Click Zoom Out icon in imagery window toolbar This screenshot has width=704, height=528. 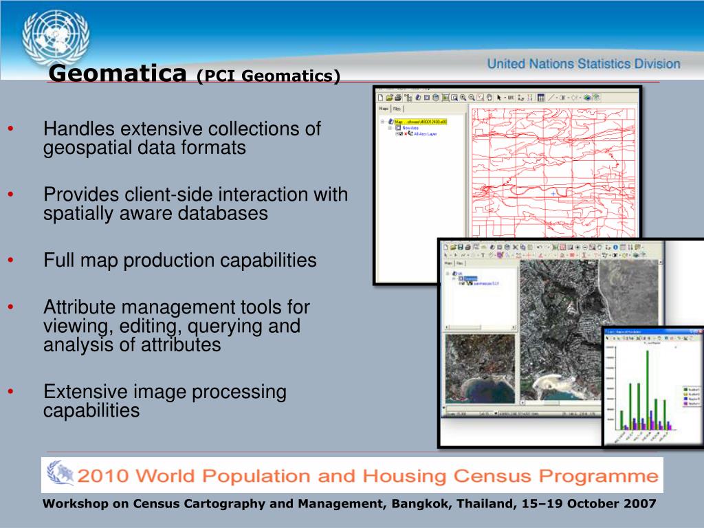coord(585,247)
